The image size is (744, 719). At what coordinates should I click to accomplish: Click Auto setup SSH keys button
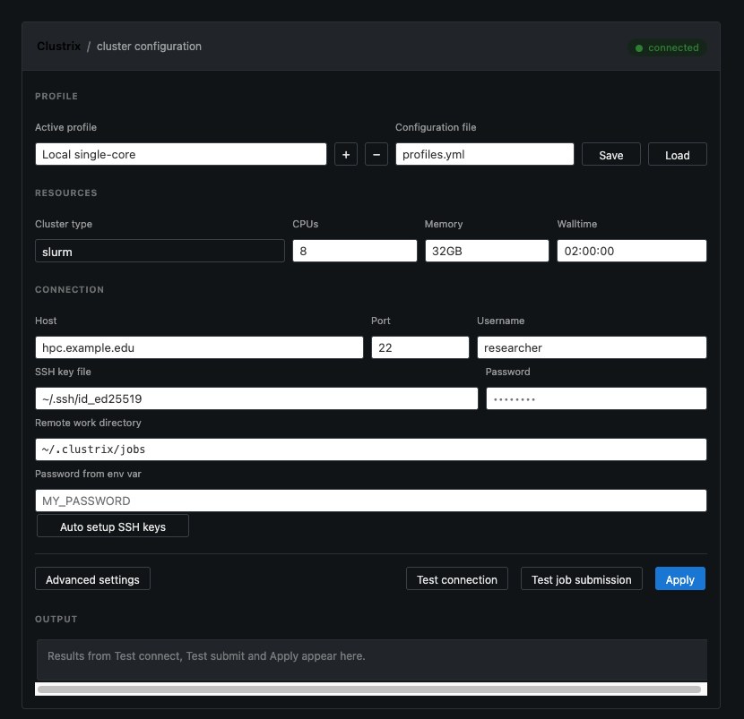(x=113, y=526)
